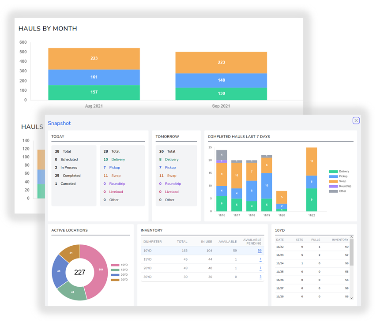Viewport: 380px width, 326px height.
Task: Close the Snapshot panel with X icon
Action: (x=356, y=120)
